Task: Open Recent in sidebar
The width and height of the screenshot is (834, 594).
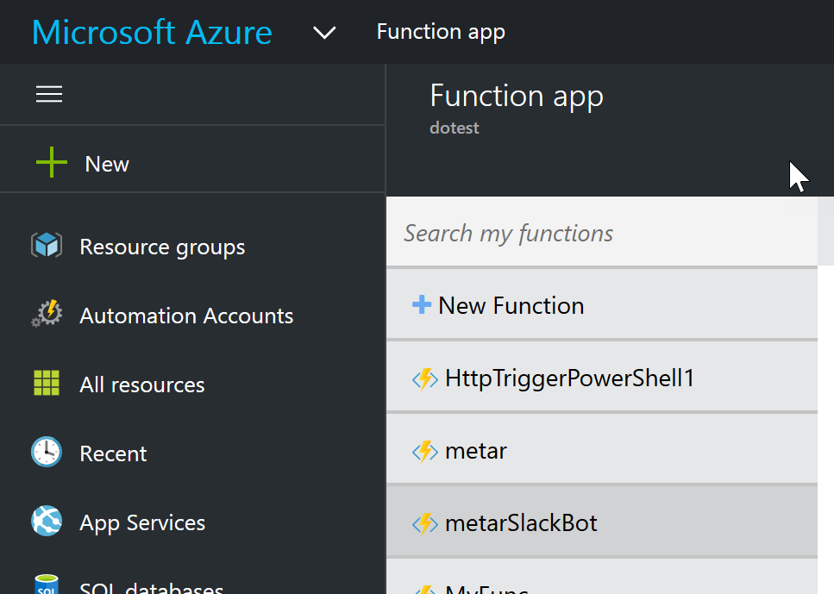Action: click(113, 453)
